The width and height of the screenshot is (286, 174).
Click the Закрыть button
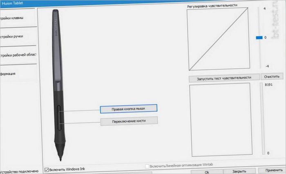coord(239,171)
